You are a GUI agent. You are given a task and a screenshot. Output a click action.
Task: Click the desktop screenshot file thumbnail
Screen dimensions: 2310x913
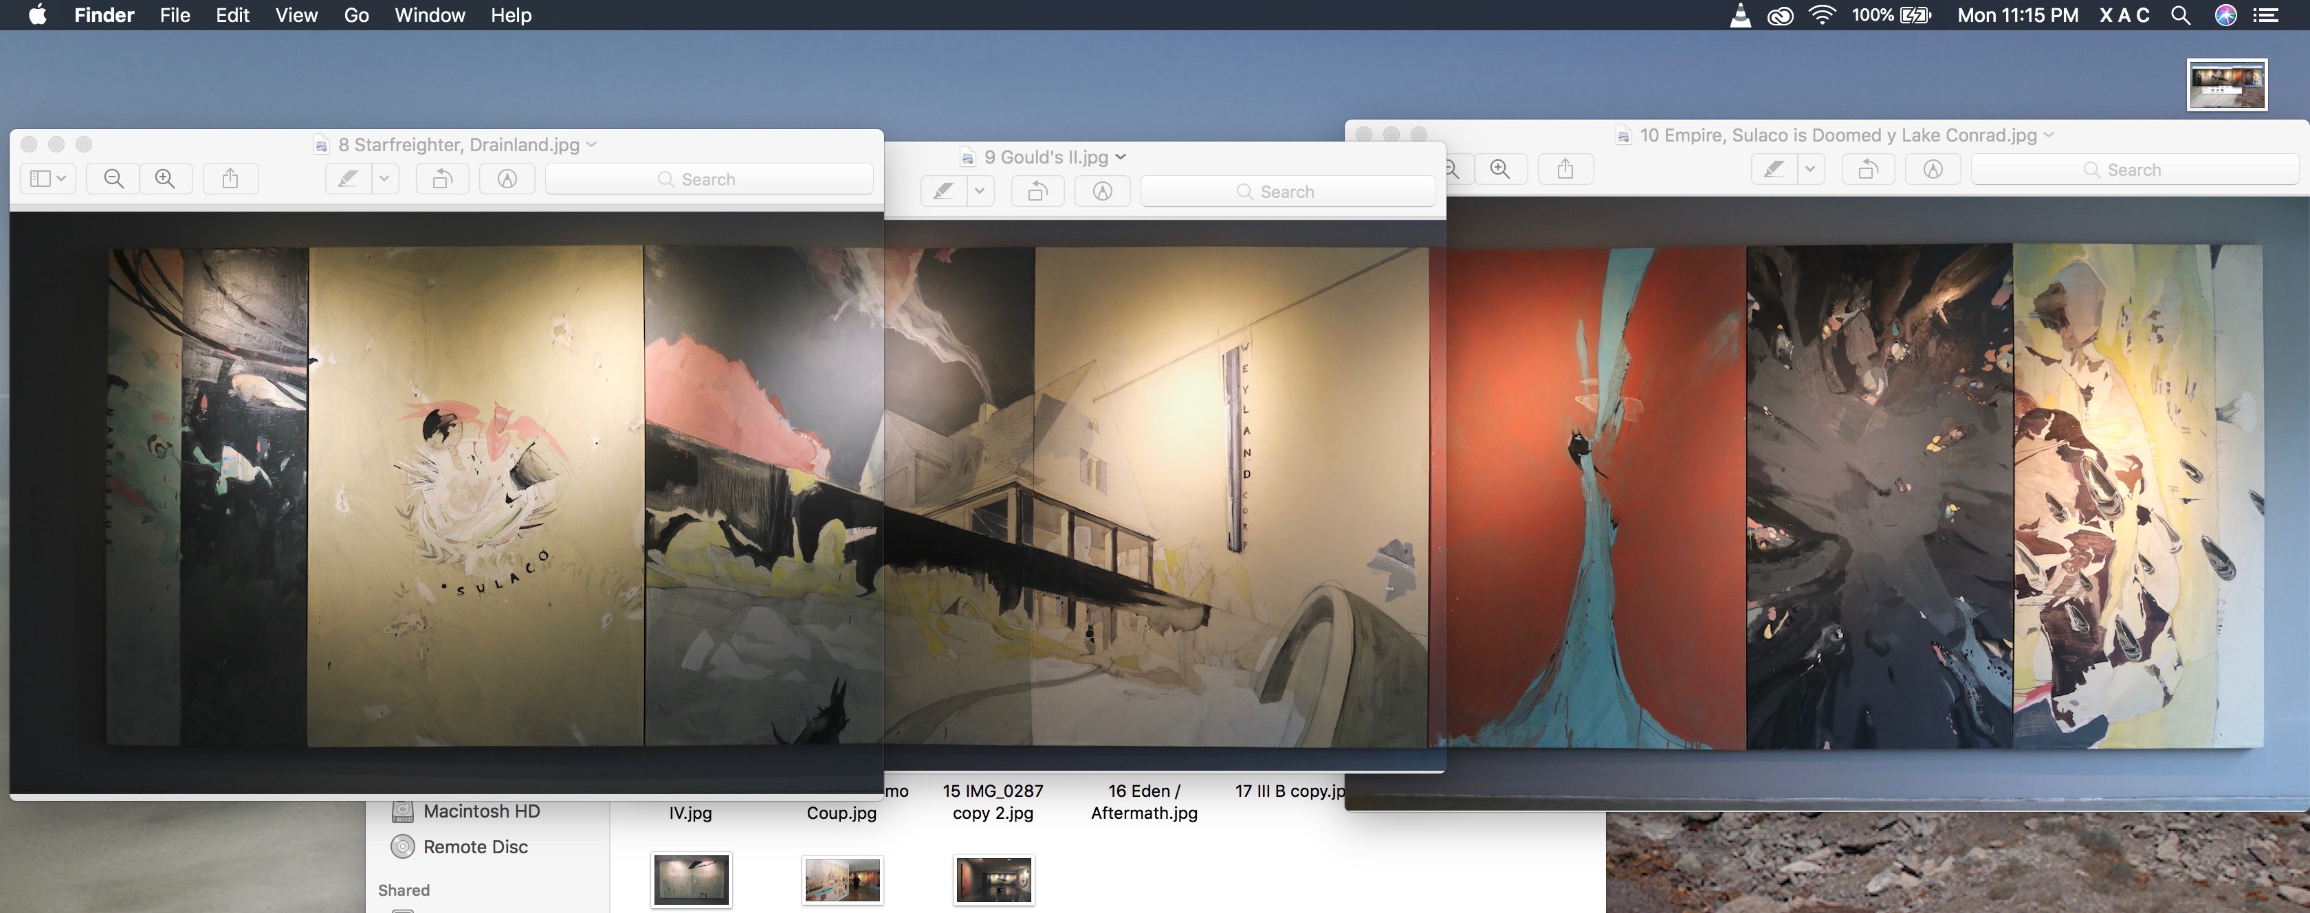(x=2227, y=85)
